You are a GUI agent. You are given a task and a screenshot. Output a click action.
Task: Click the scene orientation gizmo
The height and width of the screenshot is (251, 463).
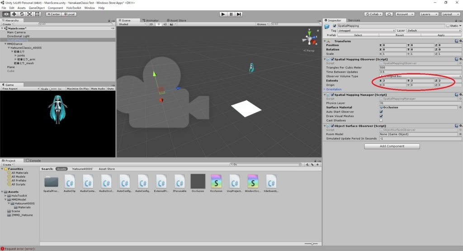pos(309,38)
